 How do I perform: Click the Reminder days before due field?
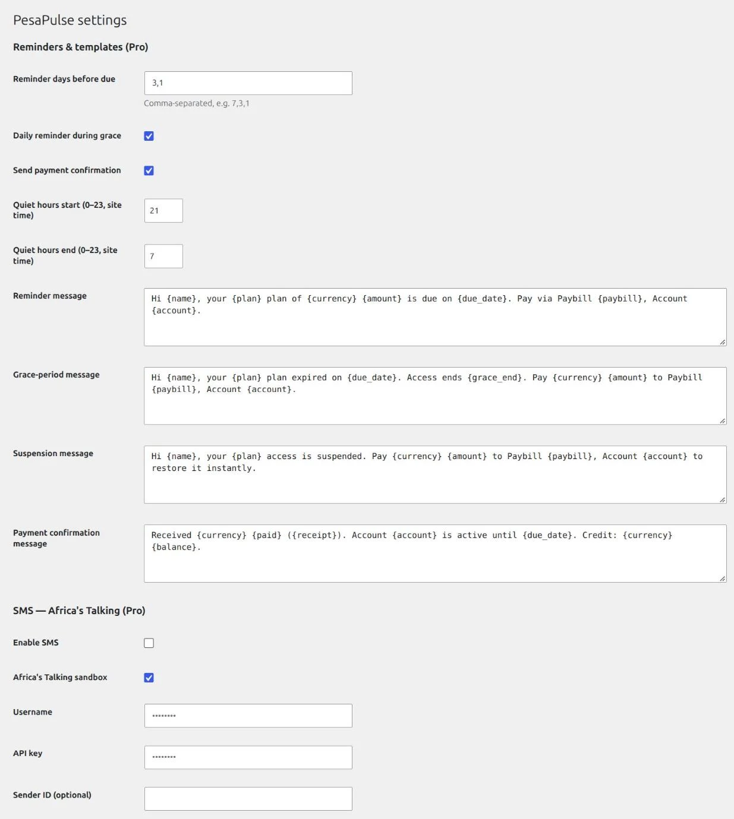[x=248, y=83]
